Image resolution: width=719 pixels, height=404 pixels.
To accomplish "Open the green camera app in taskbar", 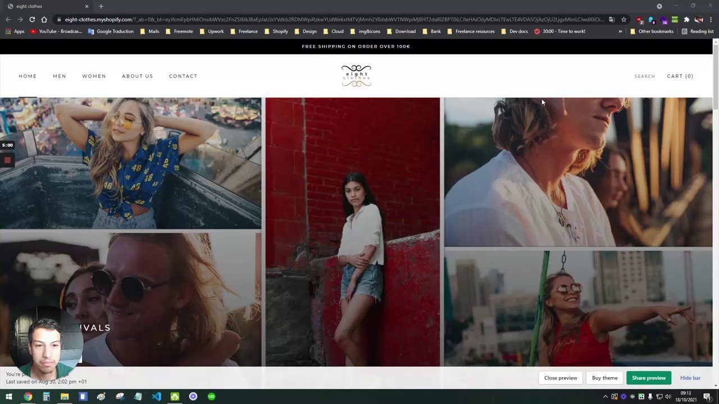I will (175, 397).
